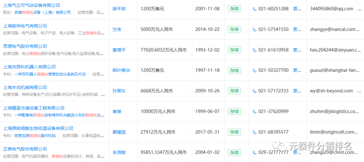Click the phone icon beside 021-57541550
The width and height of the screenshot is (364, 162).
pos(255,30)
